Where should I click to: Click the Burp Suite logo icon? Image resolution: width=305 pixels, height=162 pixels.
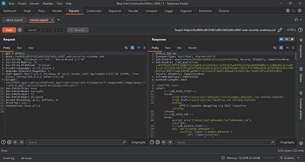pos(3,3)
